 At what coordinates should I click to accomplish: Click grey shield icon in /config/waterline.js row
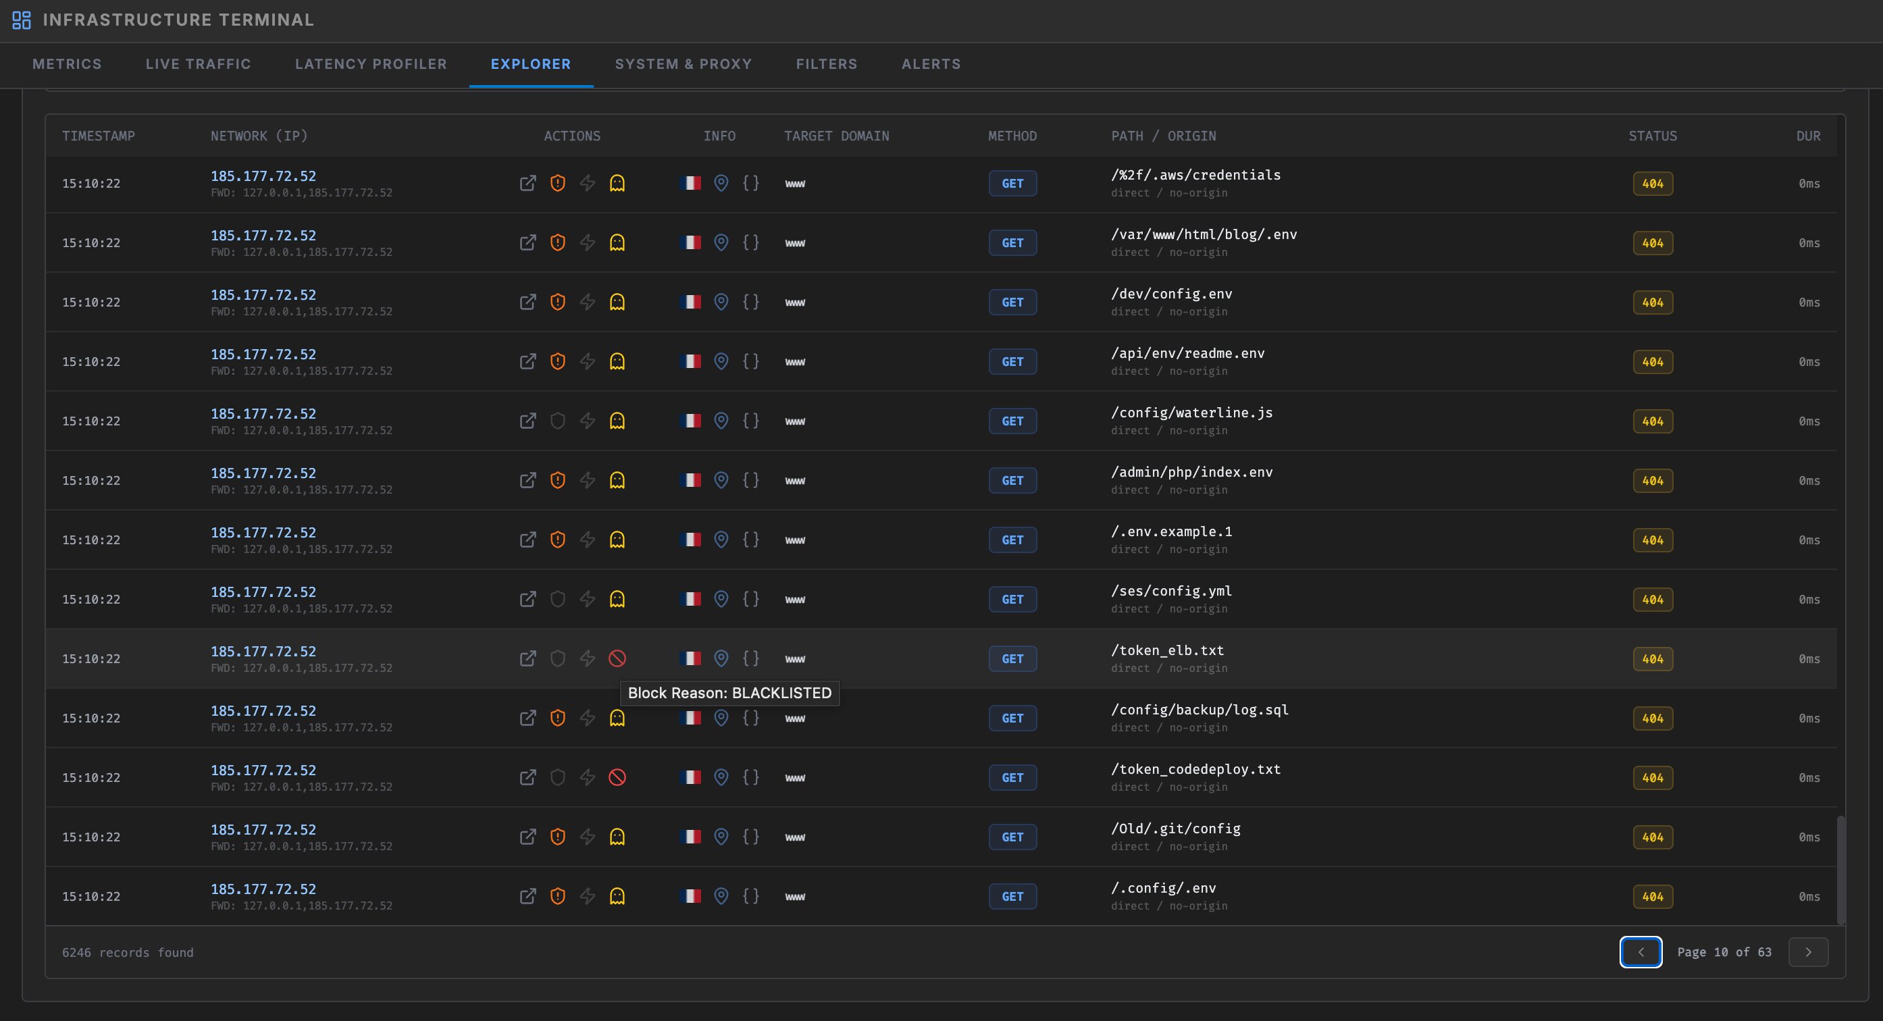[558, 421]
